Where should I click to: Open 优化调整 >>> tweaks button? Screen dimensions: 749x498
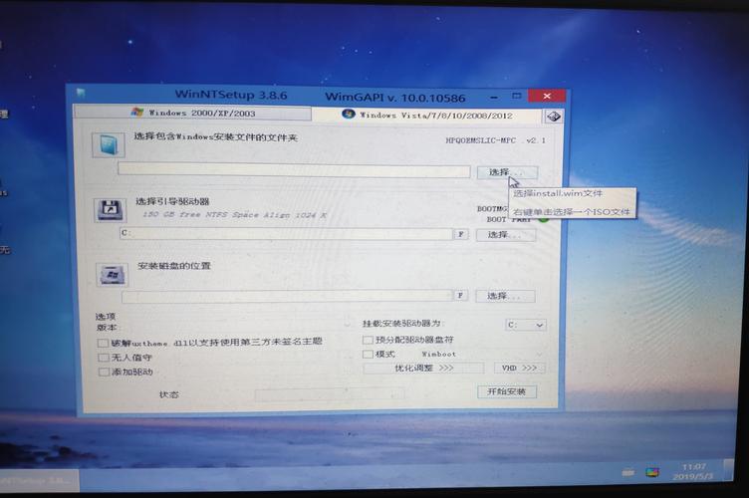tap(423, 369)
